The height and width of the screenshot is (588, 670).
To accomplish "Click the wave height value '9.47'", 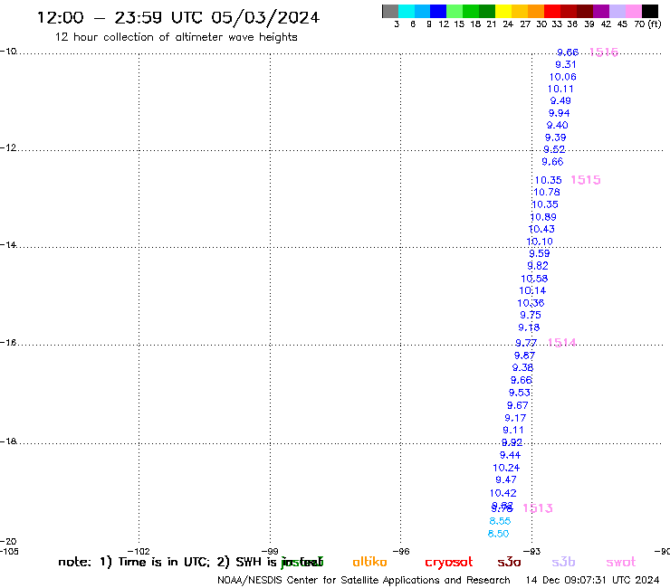I will point(506,479).
